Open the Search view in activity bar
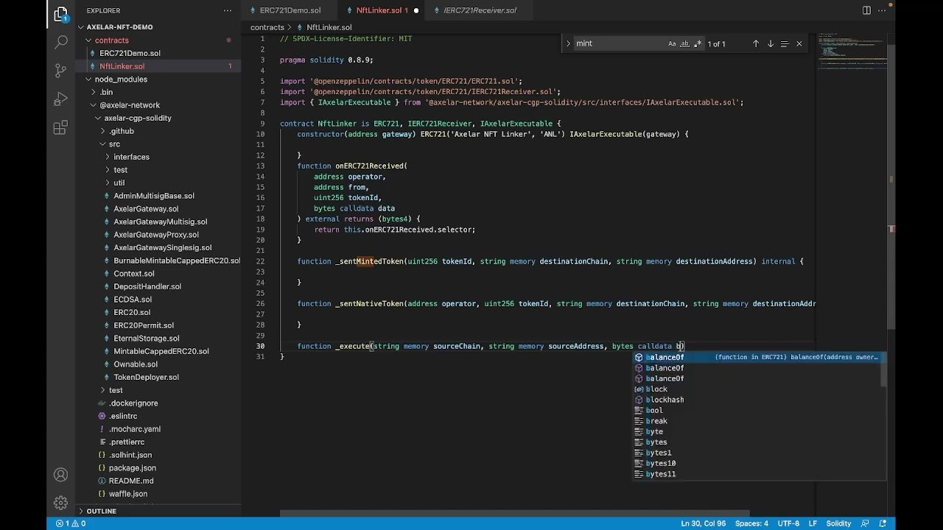Viewport: 943px width, 530px height. tap(61, 42)
